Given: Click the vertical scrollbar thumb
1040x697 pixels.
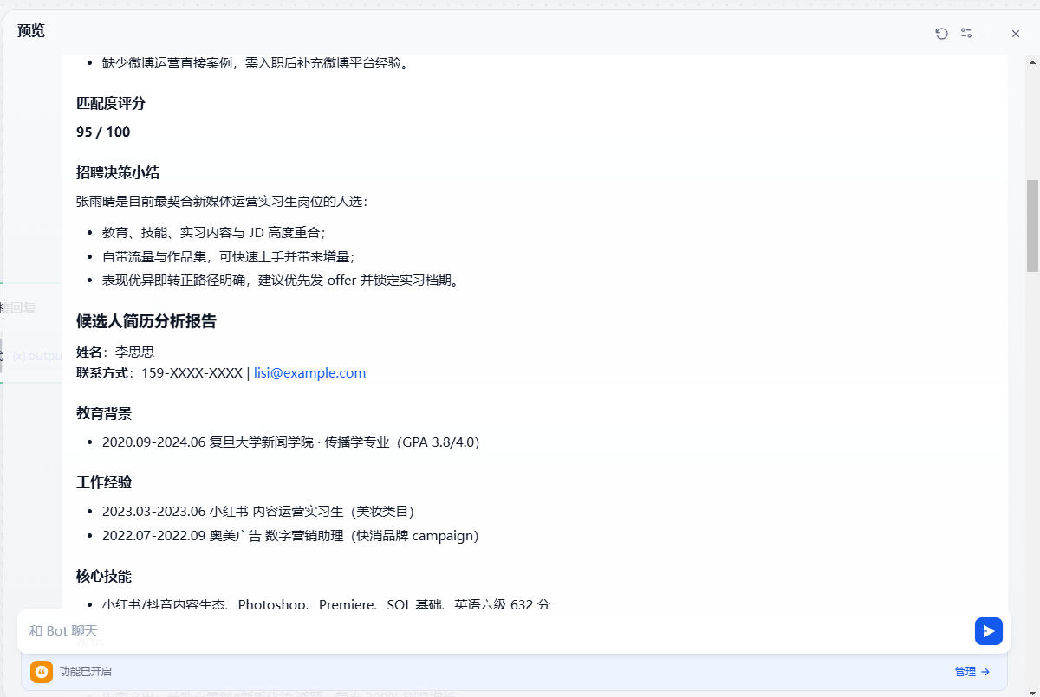Looking at the screenshot, I should click(1032, 225).
